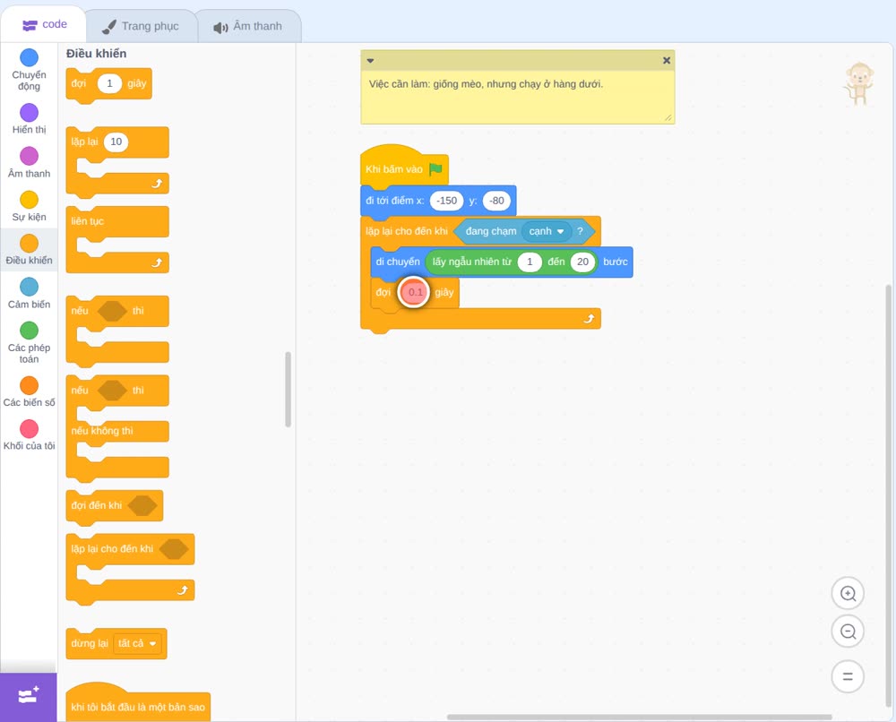Select the Khối của tôi category circle
The image size is (896, 722).
tap(30, 429)
